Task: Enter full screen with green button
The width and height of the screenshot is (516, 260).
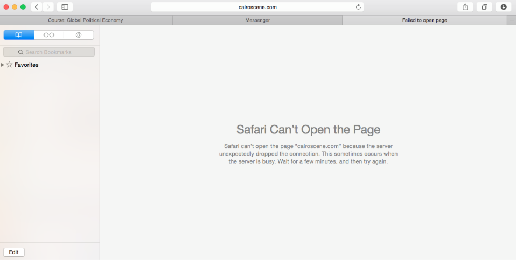Action: 23,7
